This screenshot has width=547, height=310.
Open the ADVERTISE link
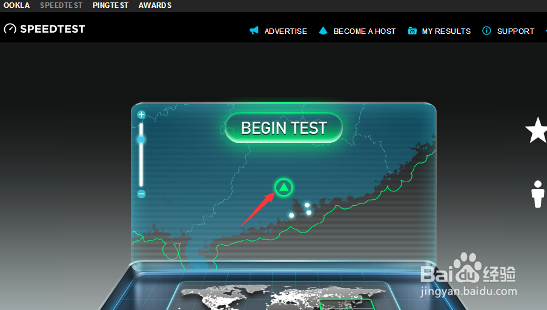pyautogui.click(x=285, y=31)
